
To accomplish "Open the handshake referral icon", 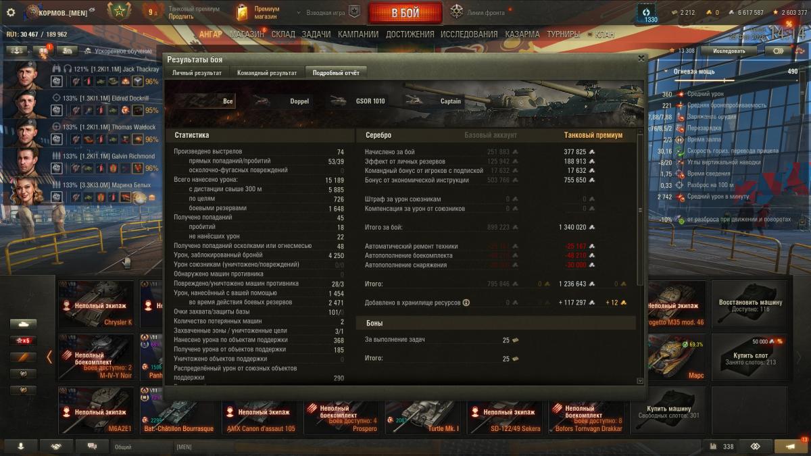I will pos(55,446).
